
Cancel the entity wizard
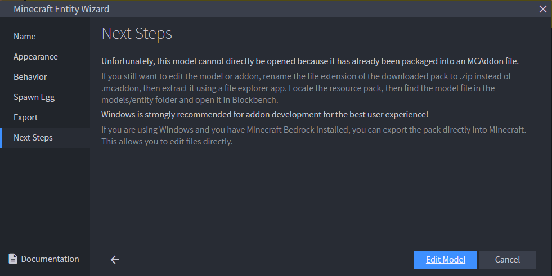(508, 260)
